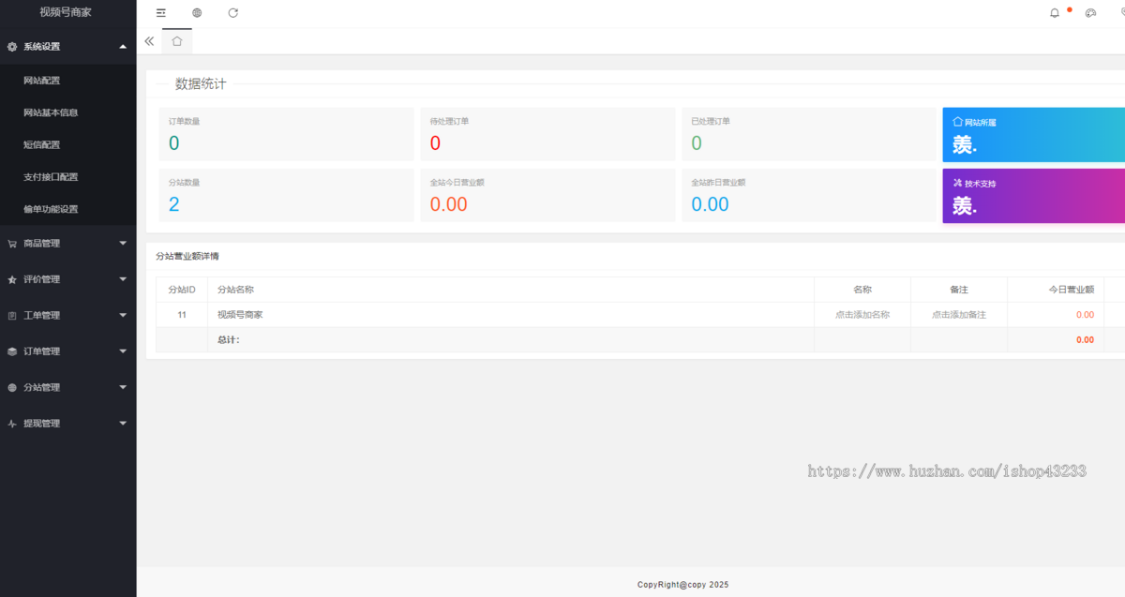Image resolution: width=1125 pixels, height=597 pixels.
Task: Click the stack icon beside 订单管理
Action: [12, 351]
